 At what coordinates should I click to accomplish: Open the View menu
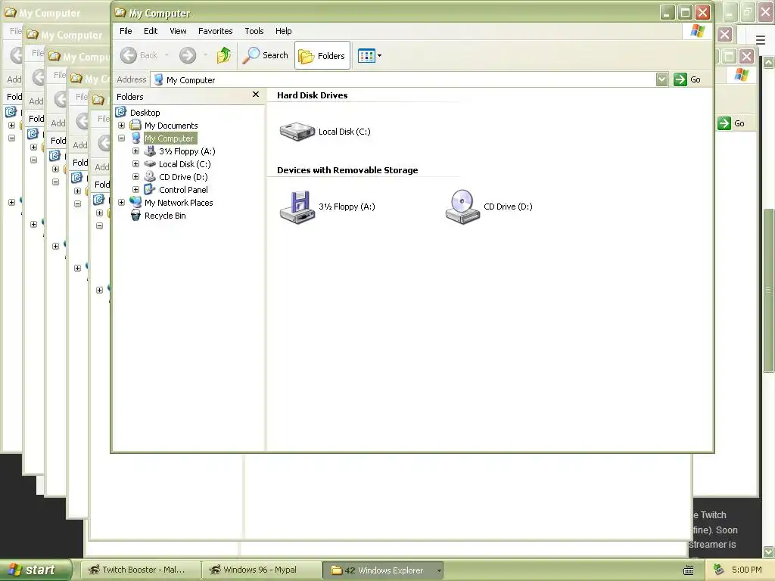tap(178, 30)
